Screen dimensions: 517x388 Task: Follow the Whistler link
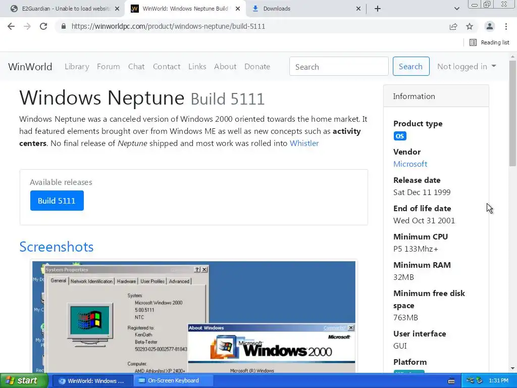point(304,143)
